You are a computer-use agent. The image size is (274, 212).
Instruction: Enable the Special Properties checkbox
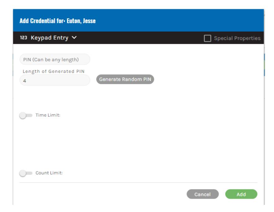coord(207,38)
